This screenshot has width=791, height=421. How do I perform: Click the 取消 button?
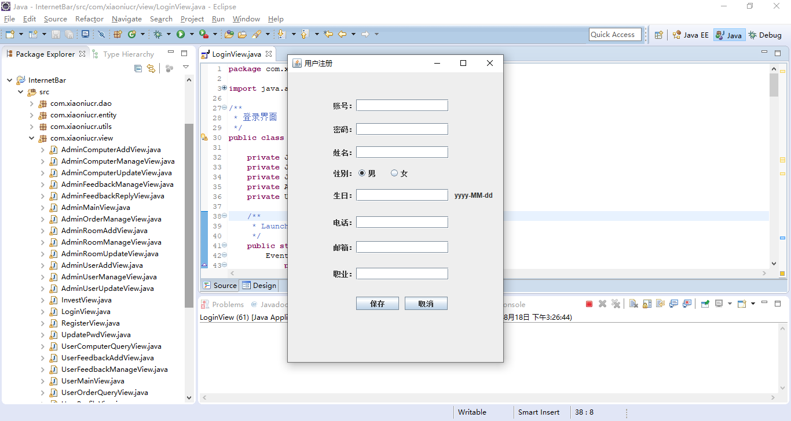tap(426, 304)
